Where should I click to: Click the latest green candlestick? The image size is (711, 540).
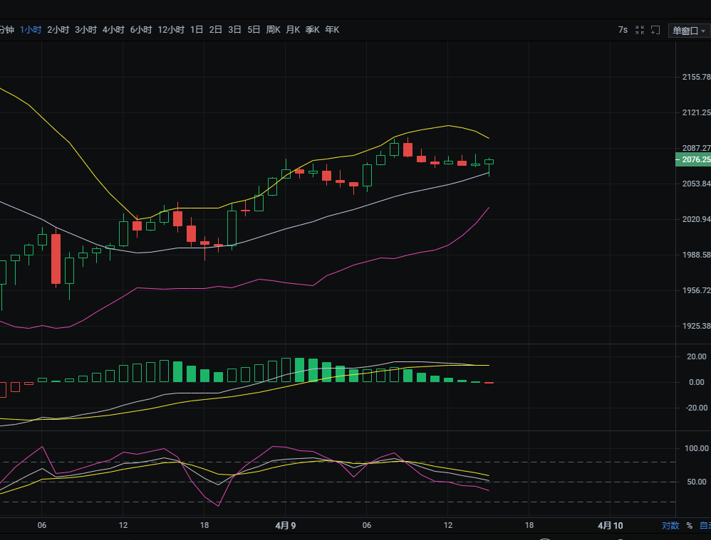click(x=489, y=162)
